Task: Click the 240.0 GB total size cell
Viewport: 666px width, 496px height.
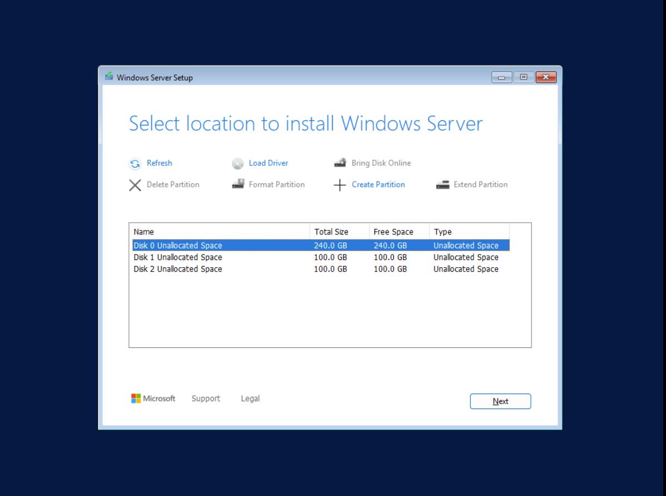Action: coord(330,245)
